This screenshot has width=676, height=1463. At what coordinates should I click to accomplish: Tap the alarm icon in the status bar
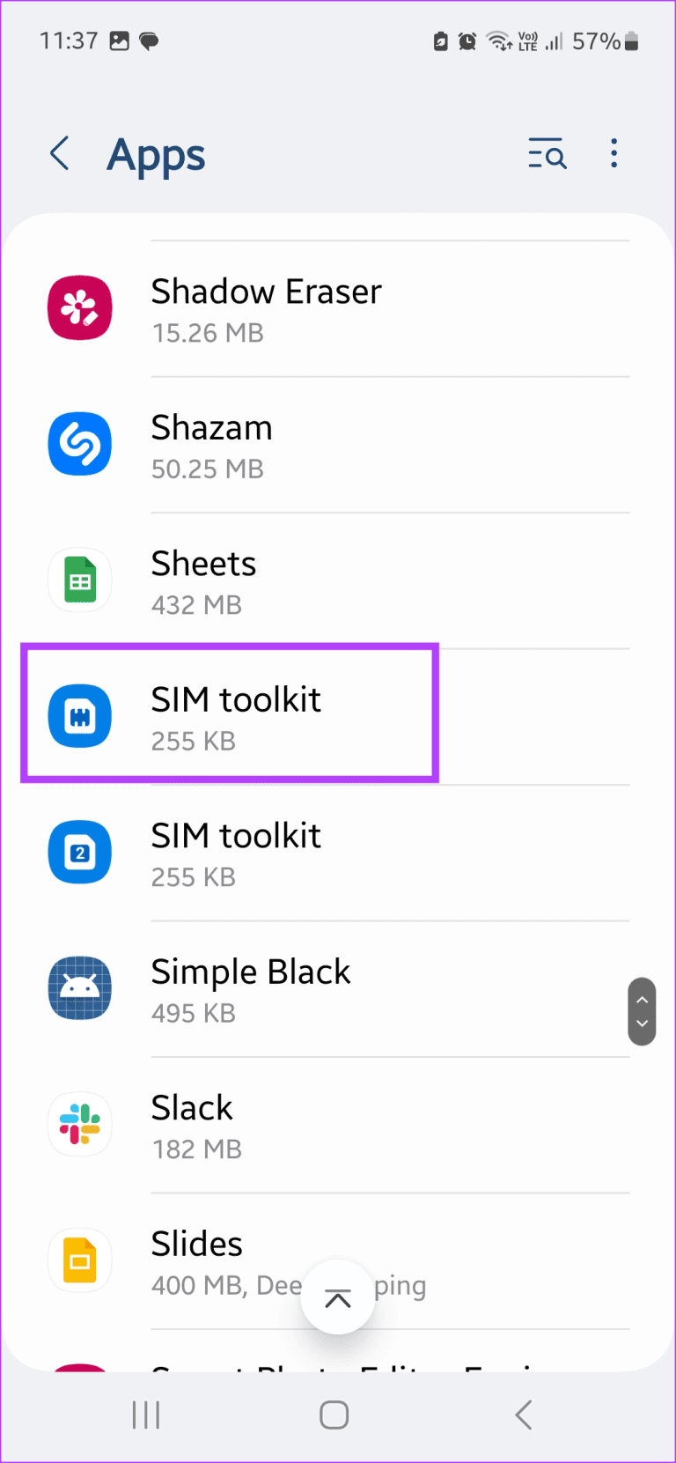[x=468, y=41]
